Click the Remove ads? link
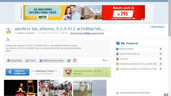Screen dimensions: 171x96 [x=21, y=13]
